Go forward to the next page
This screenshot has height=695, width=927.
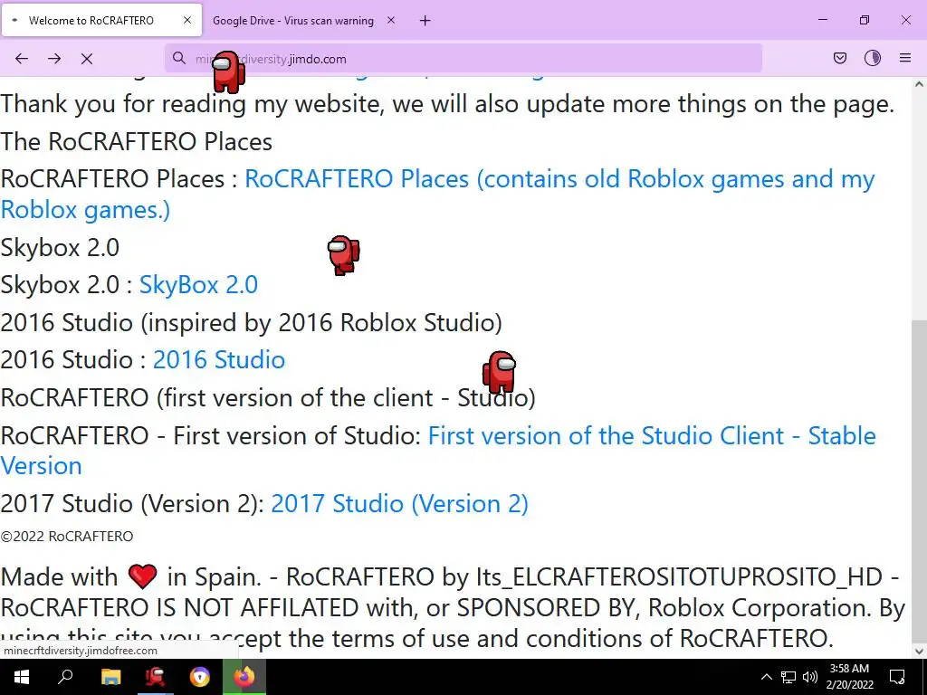[54, 59]
